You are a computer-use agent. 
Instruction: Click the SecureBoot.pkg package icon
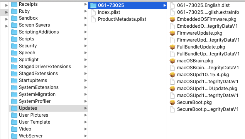[x=172, y=102]
